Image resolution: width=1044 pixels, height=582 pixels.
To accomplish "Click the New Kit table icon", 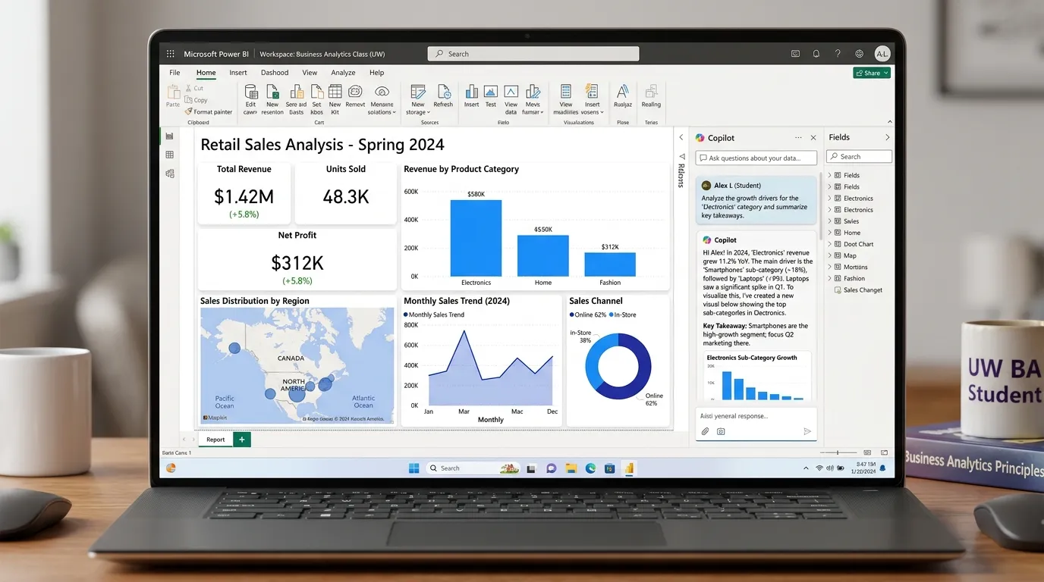I will pyautogui.click(x=335, y=92).
